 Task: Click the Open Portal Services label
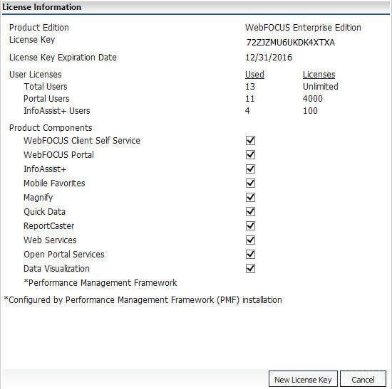[x=64, y=255]
